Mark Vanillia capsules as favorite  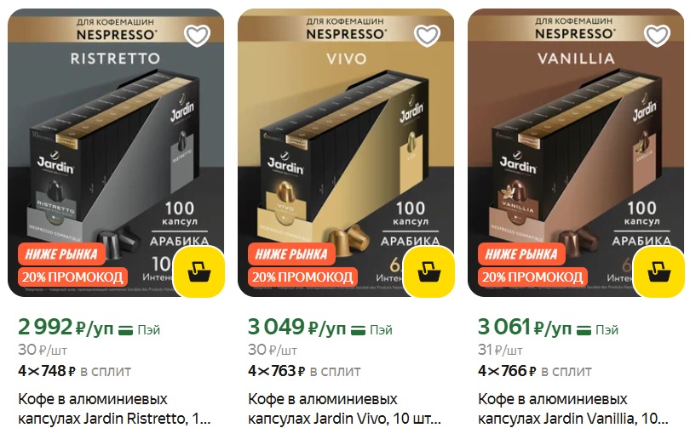point(657,36)
